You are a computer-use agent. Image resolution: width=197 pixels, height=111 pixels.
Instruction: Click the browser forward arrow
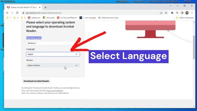coord(12,13)
